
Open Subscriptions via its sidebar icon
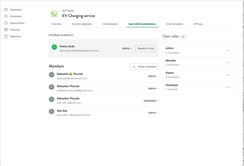[x=6, y=23]
